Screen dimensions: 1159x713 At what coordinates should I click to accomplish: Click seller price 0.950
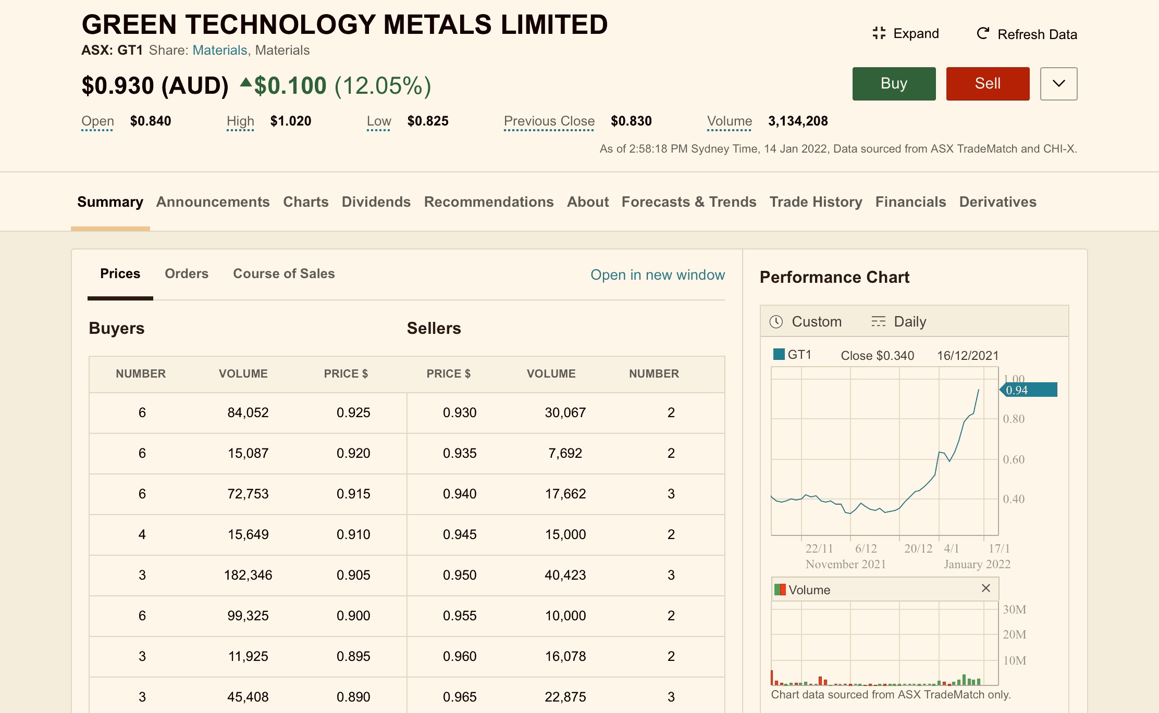(x=460, y=576)
